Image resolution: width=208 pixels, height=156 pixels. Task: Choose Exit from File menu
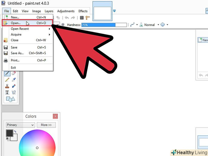pos(28,67)
